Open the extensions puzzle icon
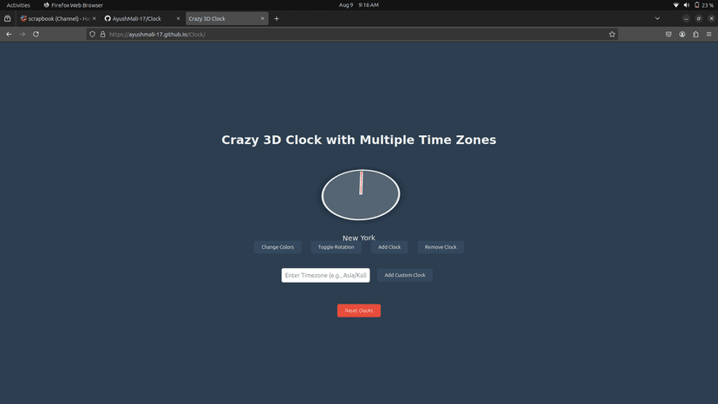Image resolution: width=718 pixels, height=404 pixels. pos(695,35)
